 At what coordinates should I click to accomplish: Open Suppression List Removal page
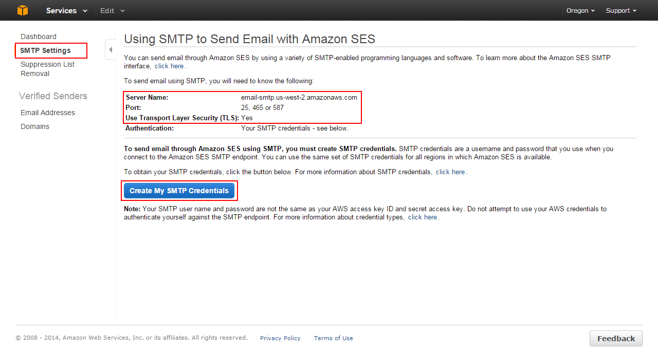pyautogui.click(x=47, y=69)
